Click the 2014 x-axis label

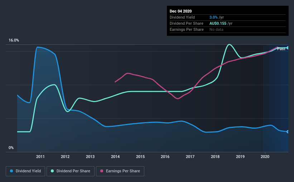point(115,157)
